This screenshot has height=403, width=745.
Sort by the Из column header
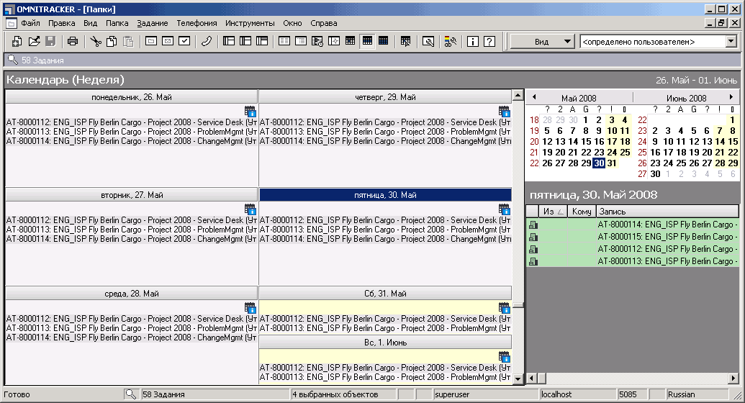554,212
